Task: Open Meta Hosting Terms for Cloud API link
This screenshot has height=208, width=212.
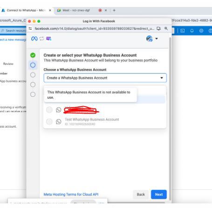Action: click(71, 195)
